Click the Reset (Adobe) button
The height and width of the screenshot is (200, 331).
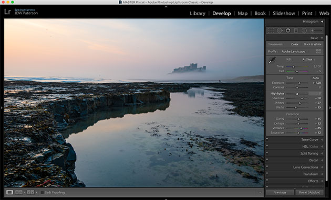(309, 193)
